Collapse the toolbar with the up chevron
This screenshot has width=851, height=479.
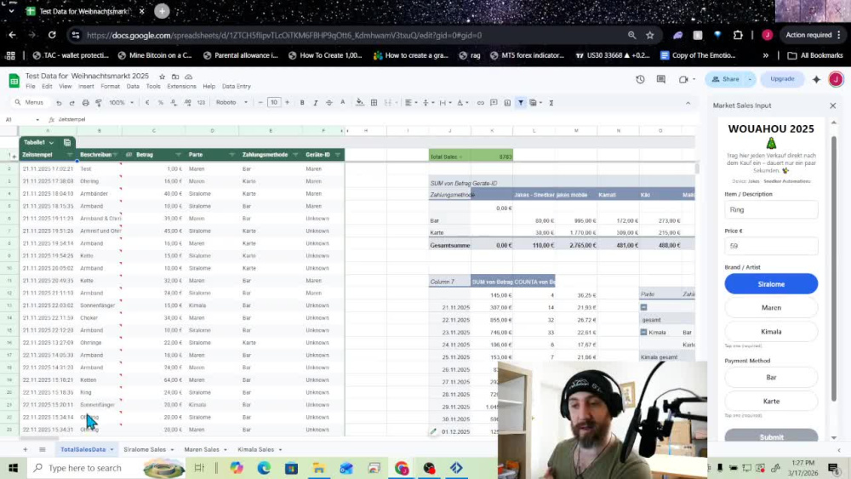click(688, 103)
